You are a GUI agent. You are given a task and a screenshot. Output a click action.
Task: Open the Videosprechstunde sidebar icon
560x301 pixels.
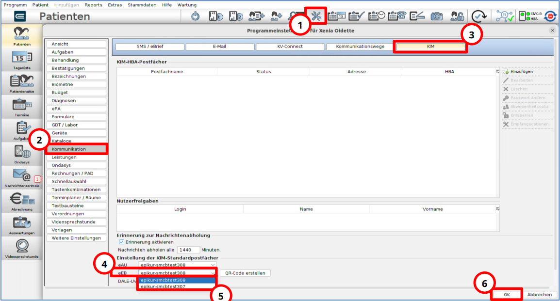click(22, 249)
